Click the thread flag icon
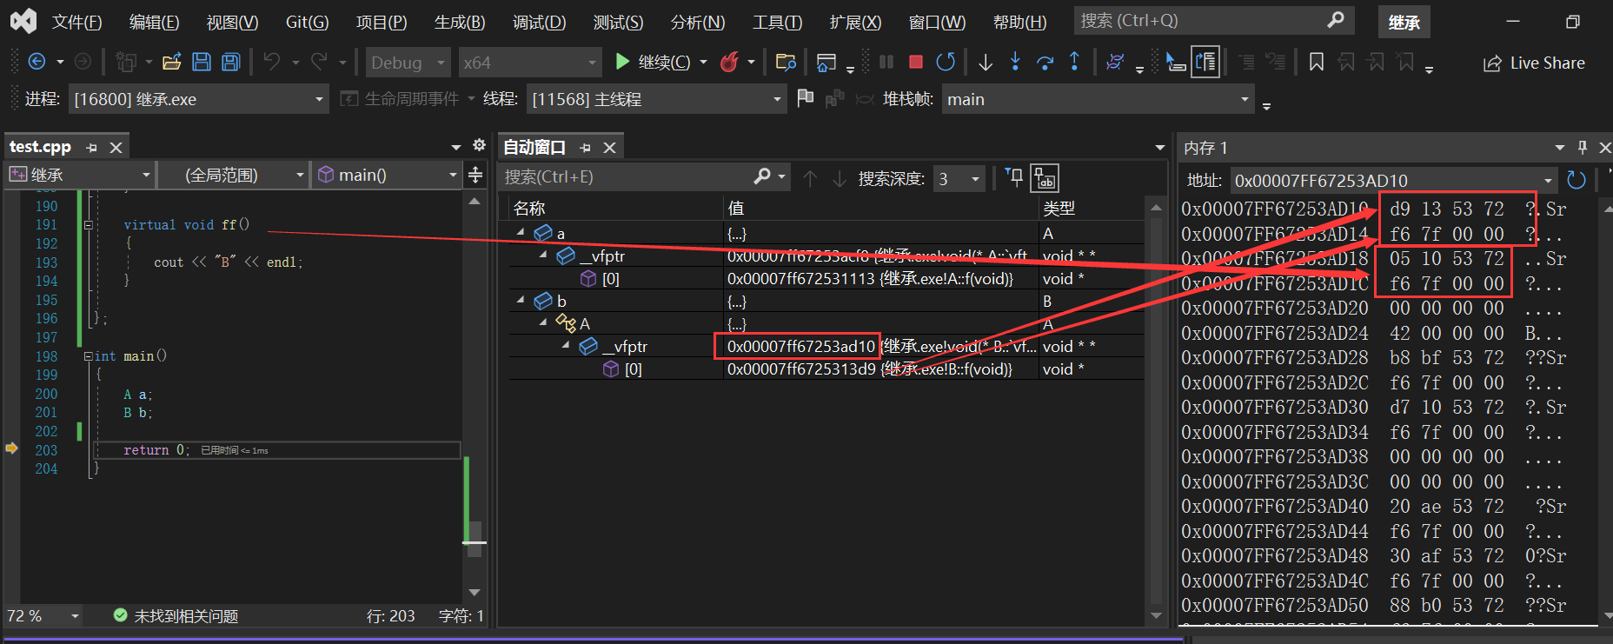This screenshot has height=644, width=1613. (x=806, y=98)
